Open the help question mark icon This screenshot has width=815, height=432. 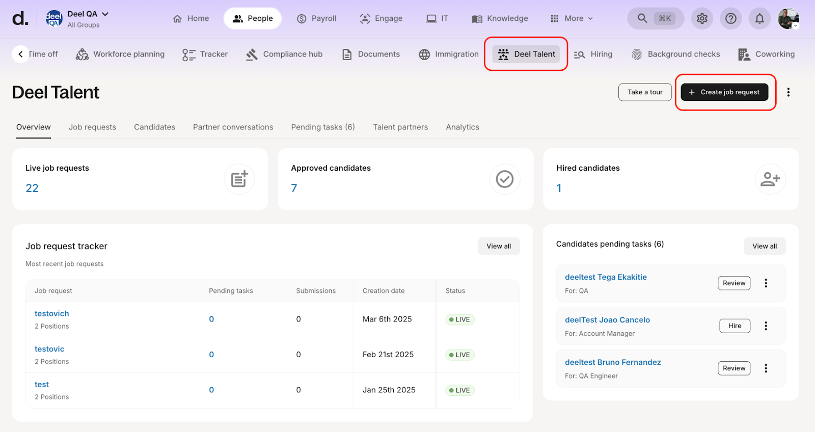[731, 18]
